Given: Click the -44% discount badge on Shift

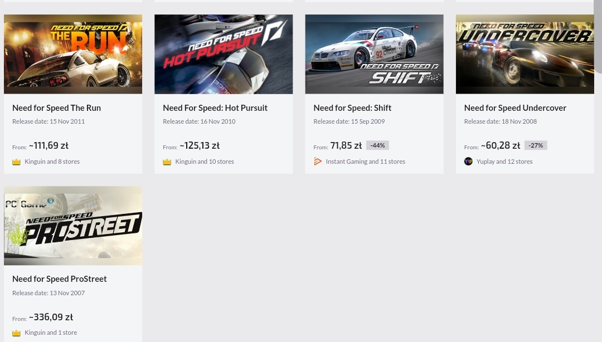Looking at the screenshot, I should pos(377,145).
